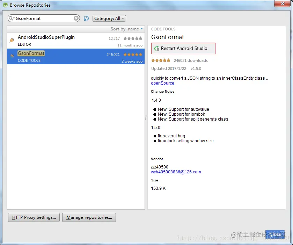Reload the plugin repository list

point(86,18)
